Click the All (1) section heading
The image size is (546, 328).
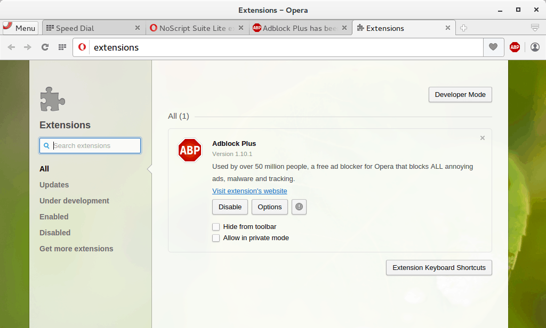tap(178, 116)
